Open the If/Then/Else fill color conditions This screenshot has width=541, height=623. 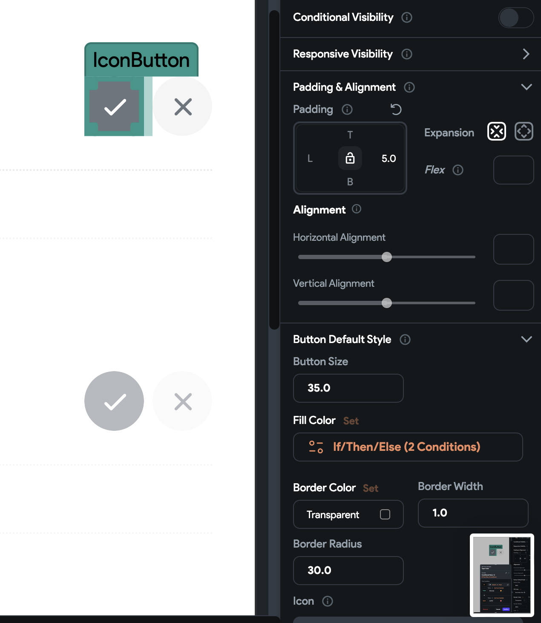[408, 447]
